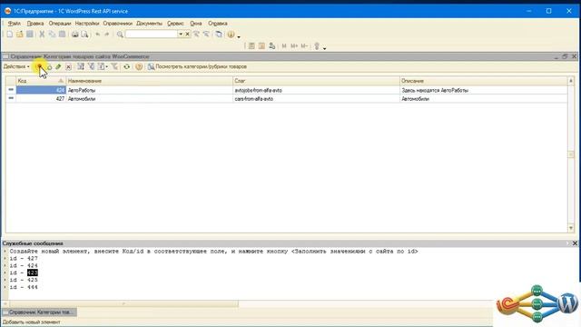
Task: Click the Описание column header
Action: 483,81
